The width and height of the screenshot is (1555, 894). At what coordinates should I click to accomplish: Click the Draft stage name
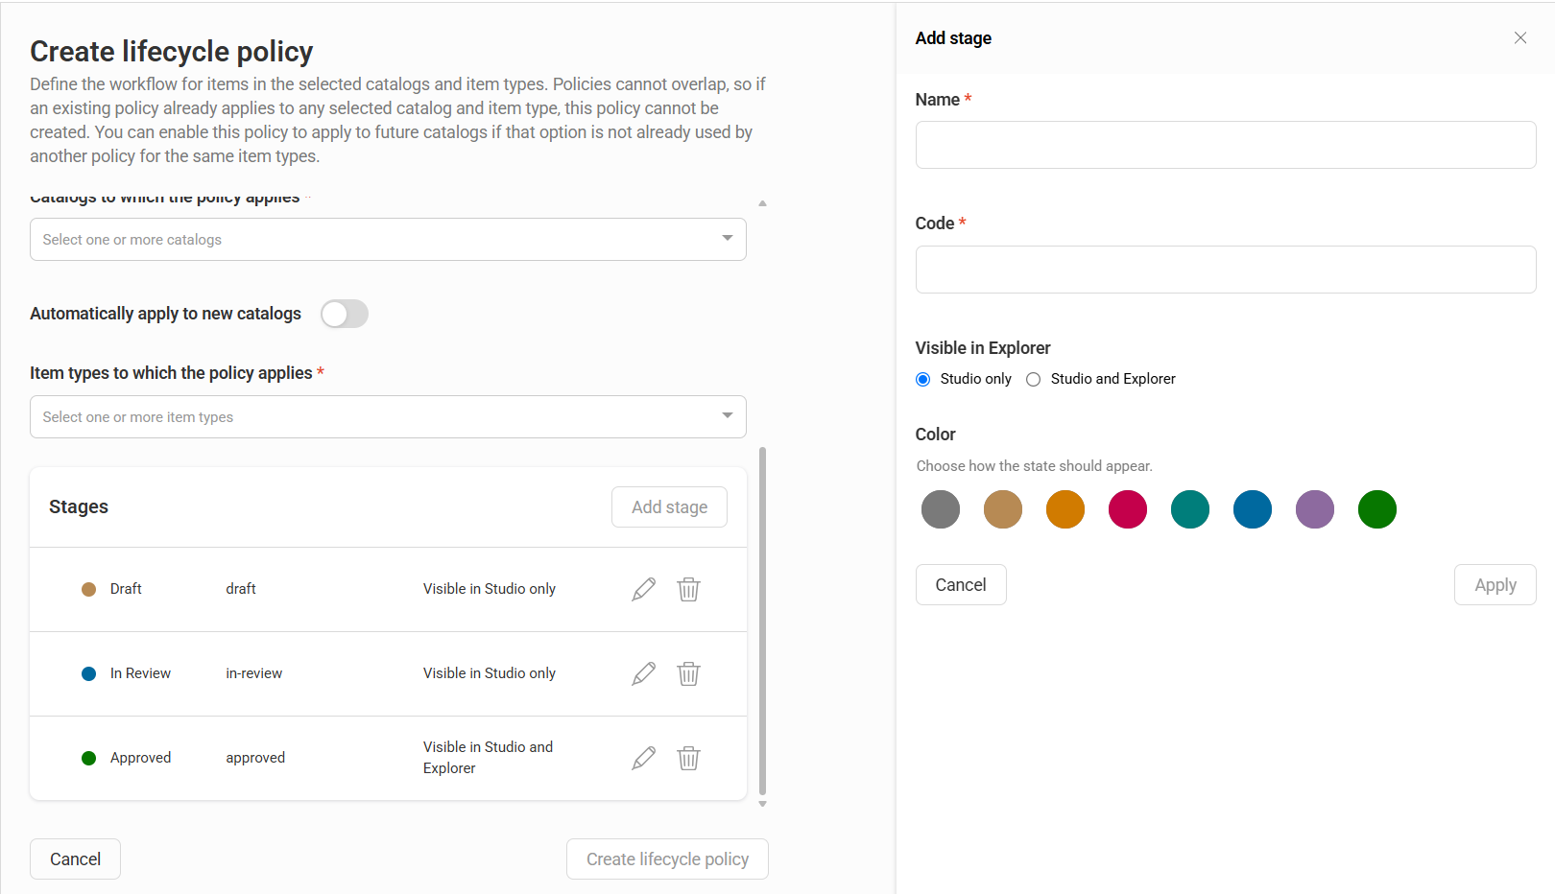pyautogui.click(x=126, y=589)
